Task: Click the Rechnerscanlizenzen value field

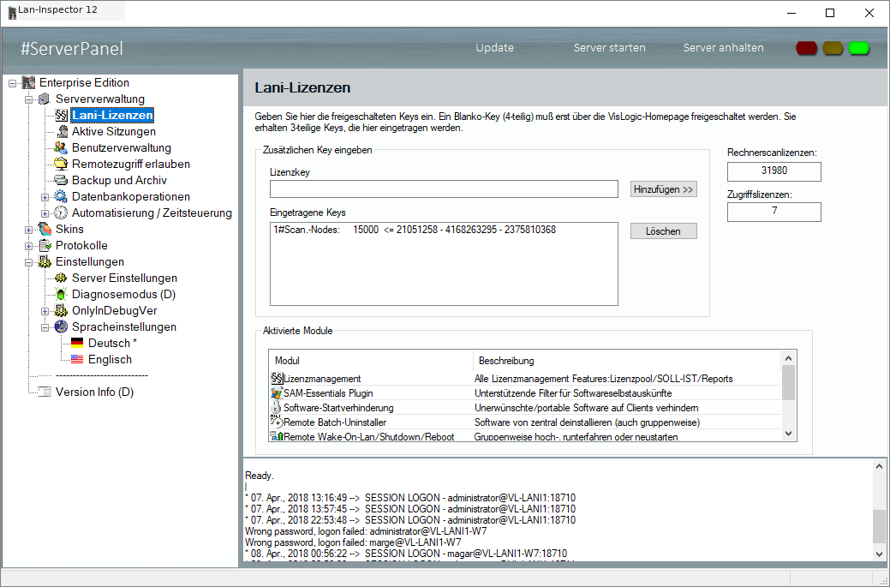Action: coord(774,171)
